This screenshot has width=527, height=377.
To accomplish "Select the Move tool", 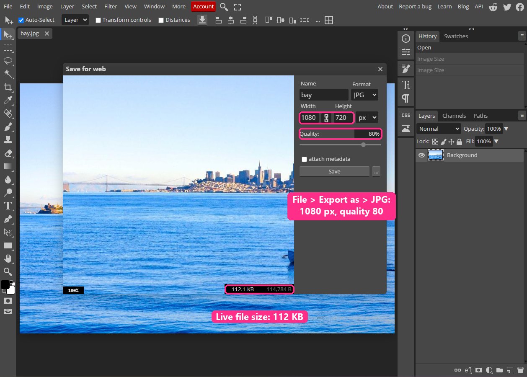I will tap(8, 35).
